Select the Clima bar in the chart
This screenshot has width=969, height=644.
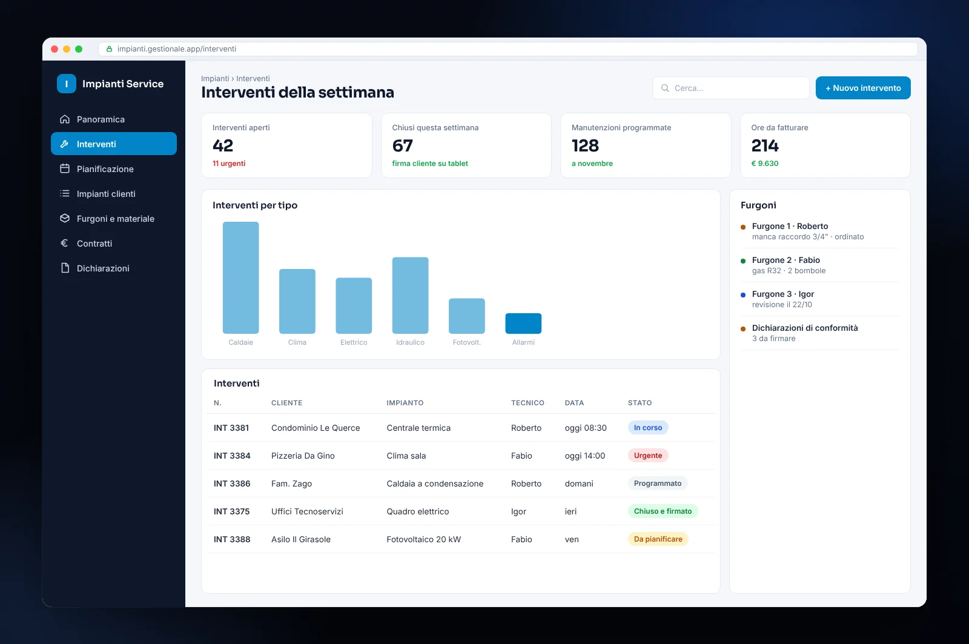(x=297, y=301)
